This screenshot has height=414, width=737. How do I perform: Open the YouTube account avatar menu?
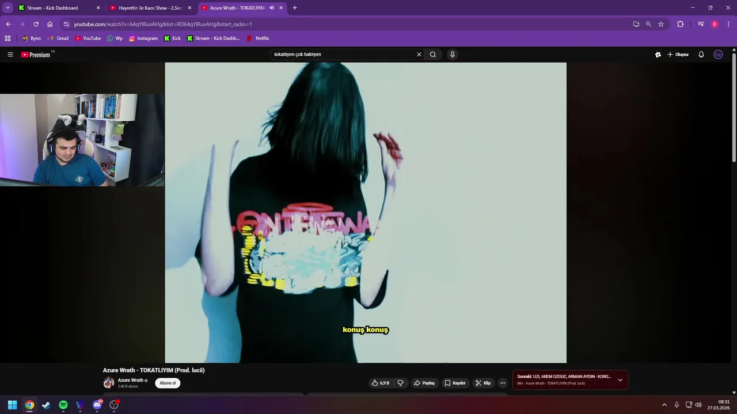coord(718,55)
